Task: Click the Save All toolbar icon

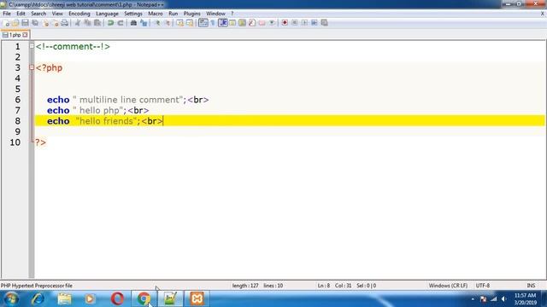Action: point(35,23)
